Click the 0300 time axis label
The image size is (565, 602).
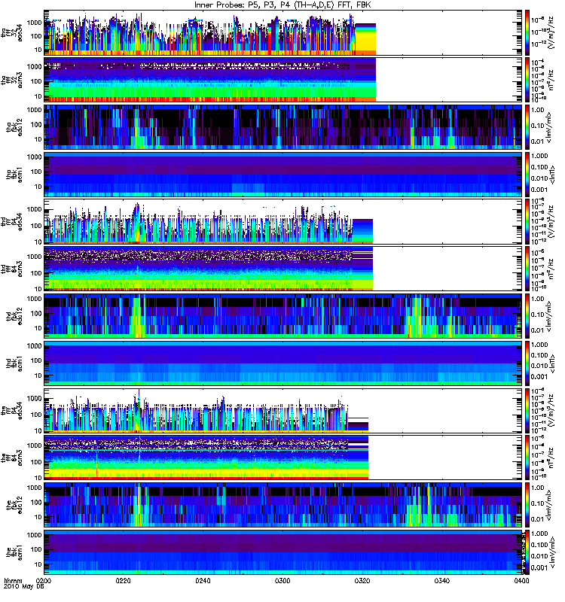(282, 580)
